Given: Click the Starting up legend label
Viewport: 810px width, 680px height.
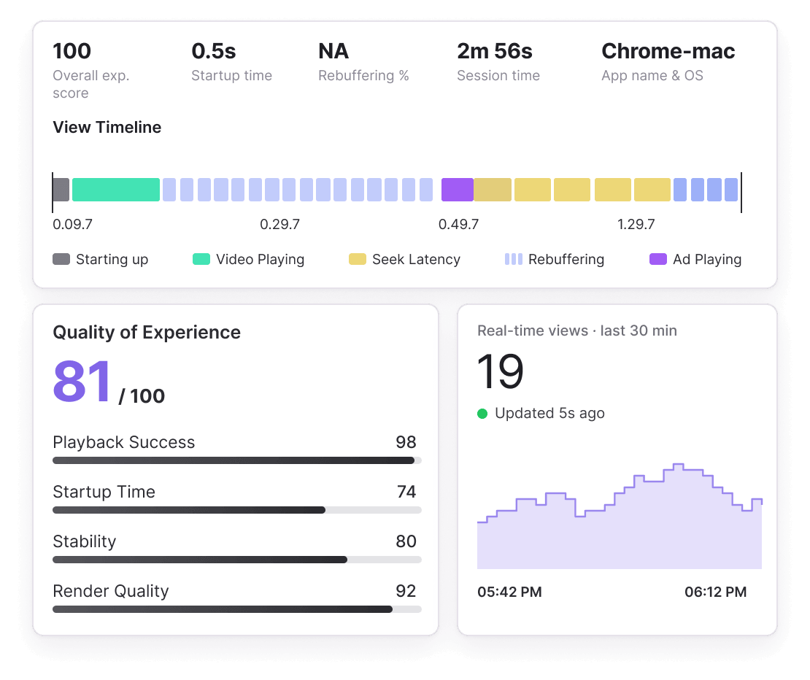Looking at the screenshot, I should [112, 259].
